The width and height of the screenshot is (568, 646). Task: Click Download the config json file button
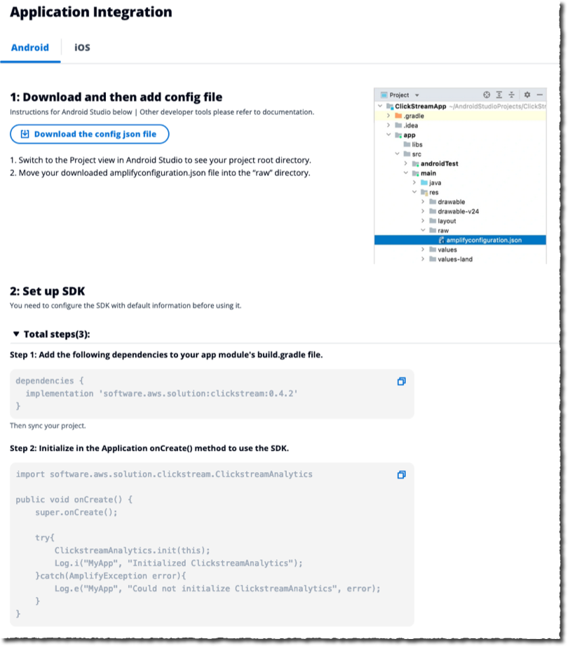tap(89, 134)
